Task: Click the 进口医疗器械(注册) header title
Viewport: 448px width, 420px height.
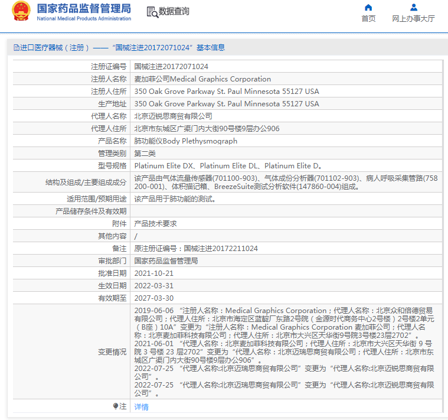Action: click(54, 48)
